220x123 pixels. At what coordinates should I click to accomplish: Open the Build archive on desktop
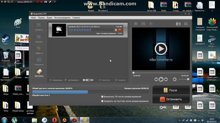coord(164,6)
